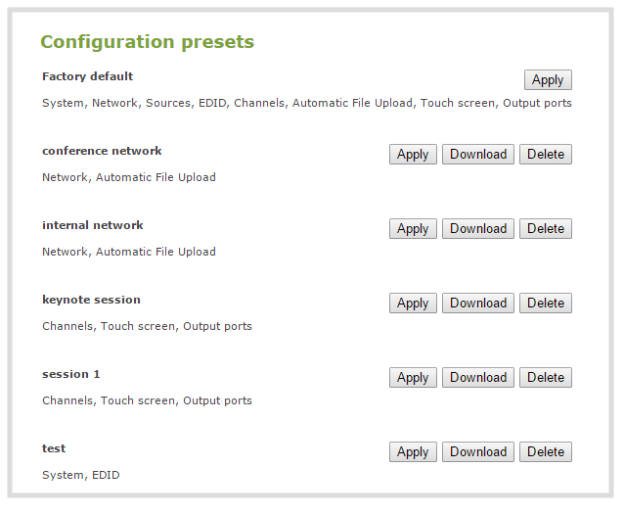Download the conference network preset
The image size is (624, 515).
pyautogui.click(x=478, y=155)
